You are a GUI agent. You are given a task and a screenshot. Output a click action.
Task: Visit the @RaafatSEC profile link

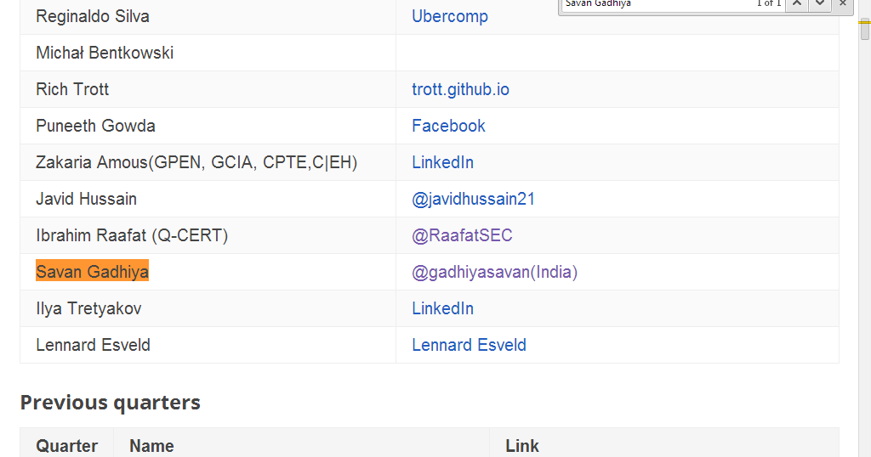(x=462, y=235)
